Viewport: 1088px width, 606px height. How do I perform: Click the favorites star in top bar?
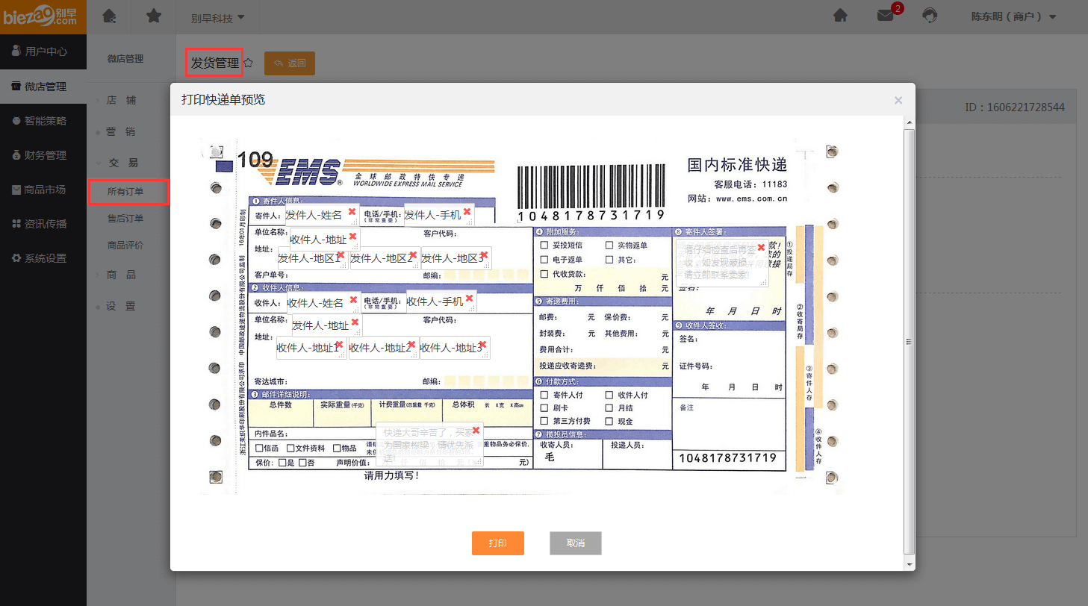pyautogui.click(x=154, y=16)
